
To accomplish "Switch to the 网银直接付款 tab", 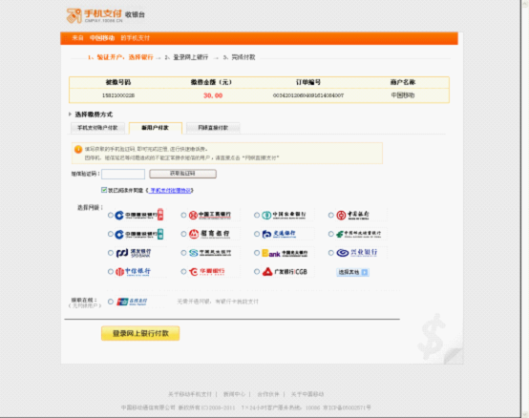I will point(213,128).
